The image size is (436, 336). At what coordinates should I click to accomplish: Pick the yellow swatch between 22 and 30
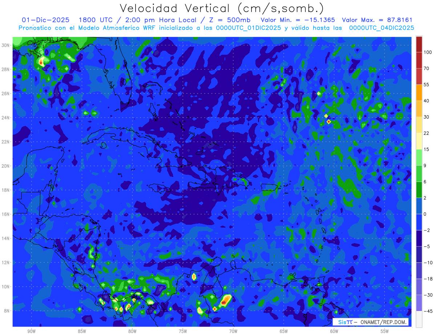tap(419, 125)
